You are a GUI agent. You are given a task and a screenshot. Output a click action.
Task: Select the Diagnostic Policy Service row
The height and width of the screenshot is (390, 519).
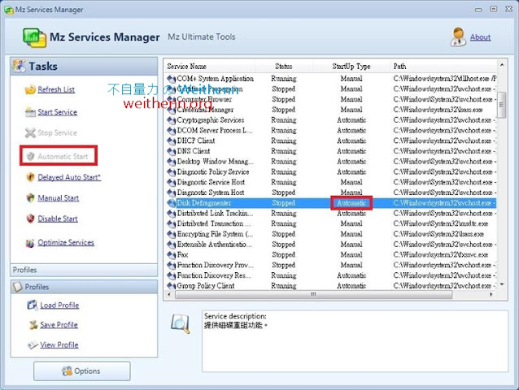tap(331, 172)
